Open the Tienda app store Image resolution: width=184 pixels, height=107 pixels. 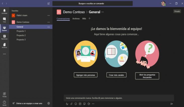point(4,94)
